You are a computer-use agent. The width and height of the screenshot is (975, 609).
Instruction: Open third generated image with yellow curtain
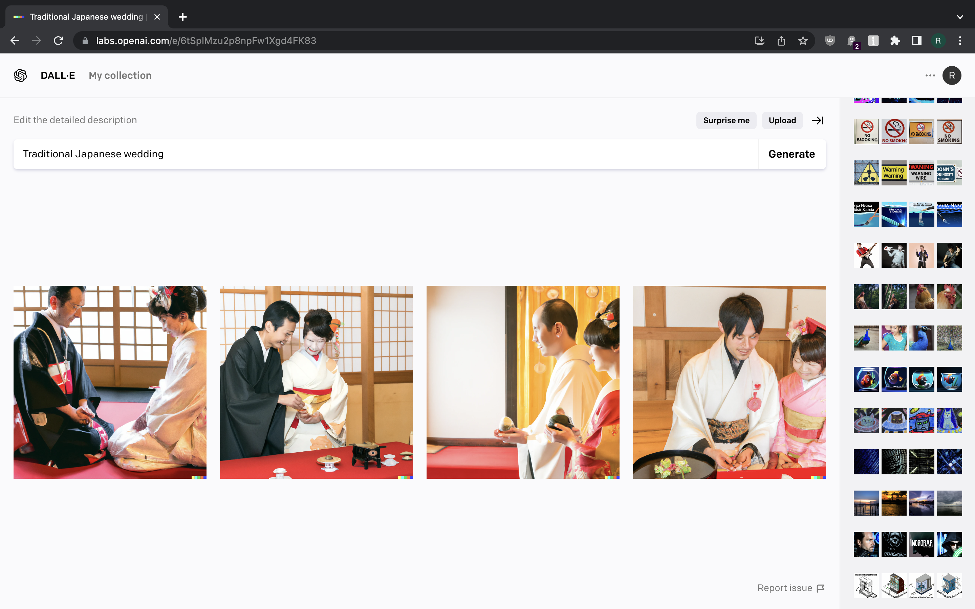pos(523,382)
